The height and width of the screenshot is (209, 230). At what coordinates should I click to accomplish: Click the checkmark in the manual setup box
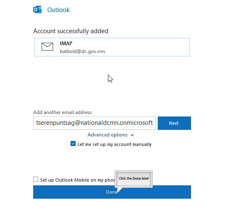click(x=73, y=143)
